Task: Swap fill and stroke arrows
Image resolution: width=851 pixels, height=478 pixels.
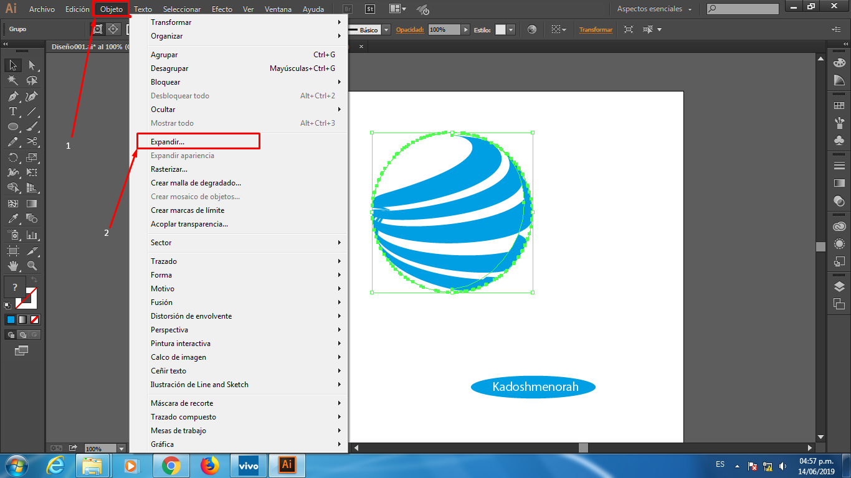Action: [34, 281]
